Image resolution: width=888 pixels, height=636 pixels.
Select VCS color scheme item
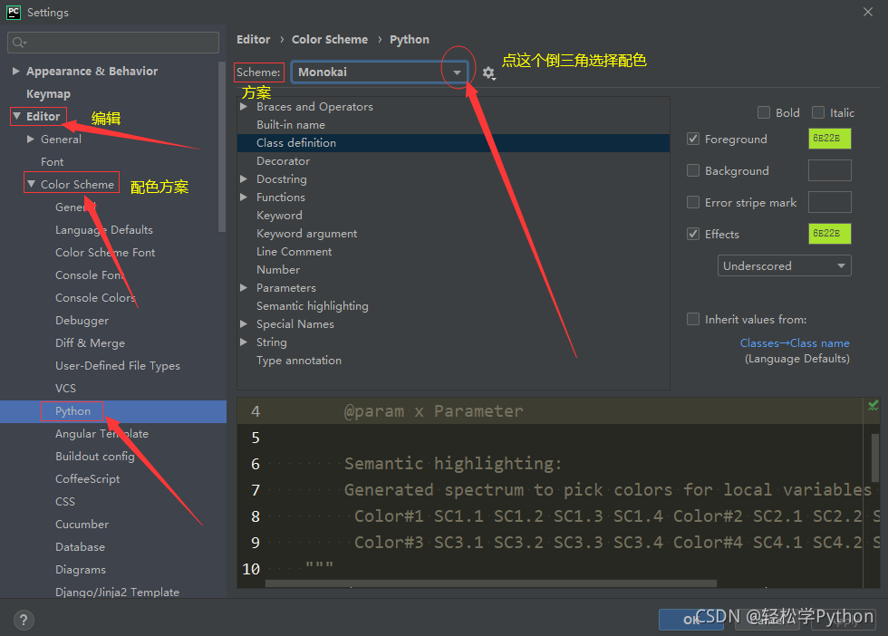coord(65,389)
